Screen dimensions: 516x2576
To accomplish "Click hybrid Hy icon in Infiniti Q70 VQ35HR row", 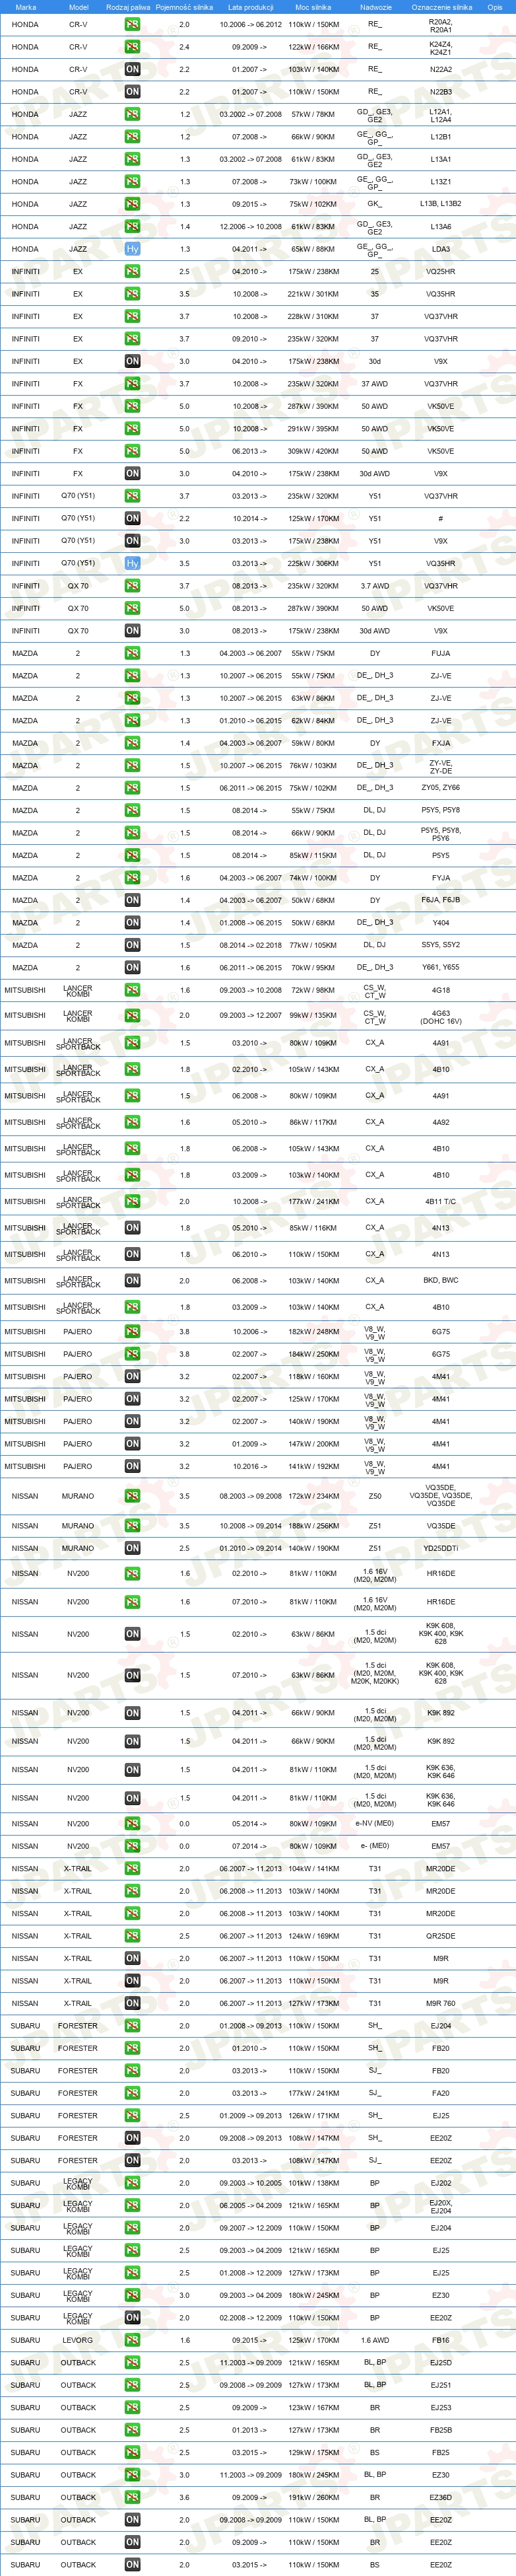I will [x=132, y=563].
